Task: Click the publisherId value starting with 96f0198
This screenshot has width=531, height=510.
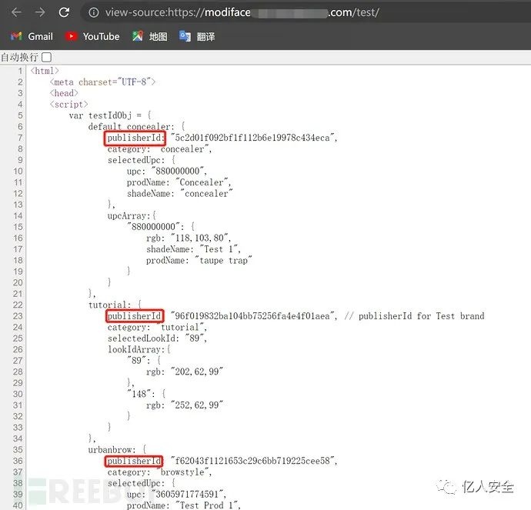Action: [x=254, y=316]
